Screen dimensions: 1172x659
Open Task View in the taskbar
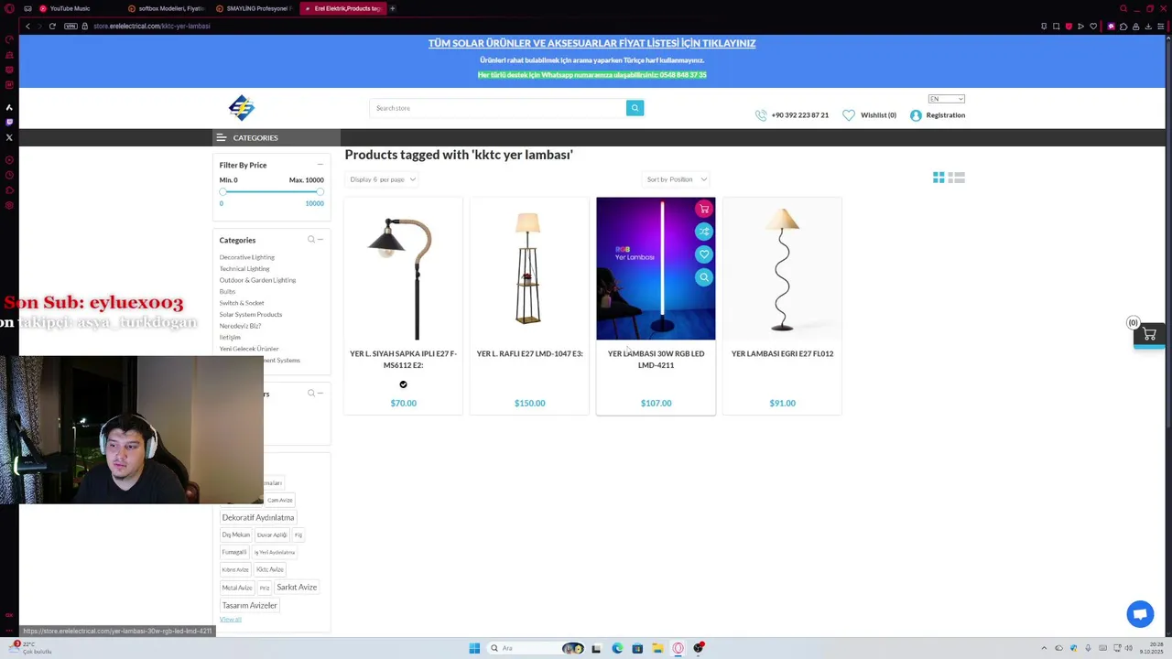[596, 648]
